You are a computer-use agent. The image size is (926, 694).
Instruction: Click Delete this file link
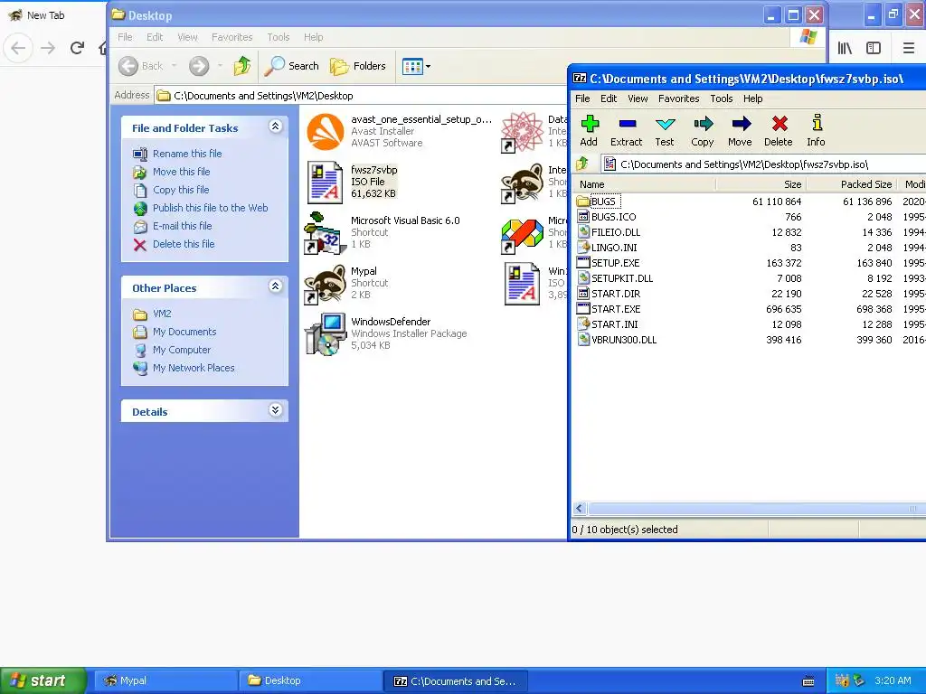(184, 244)
